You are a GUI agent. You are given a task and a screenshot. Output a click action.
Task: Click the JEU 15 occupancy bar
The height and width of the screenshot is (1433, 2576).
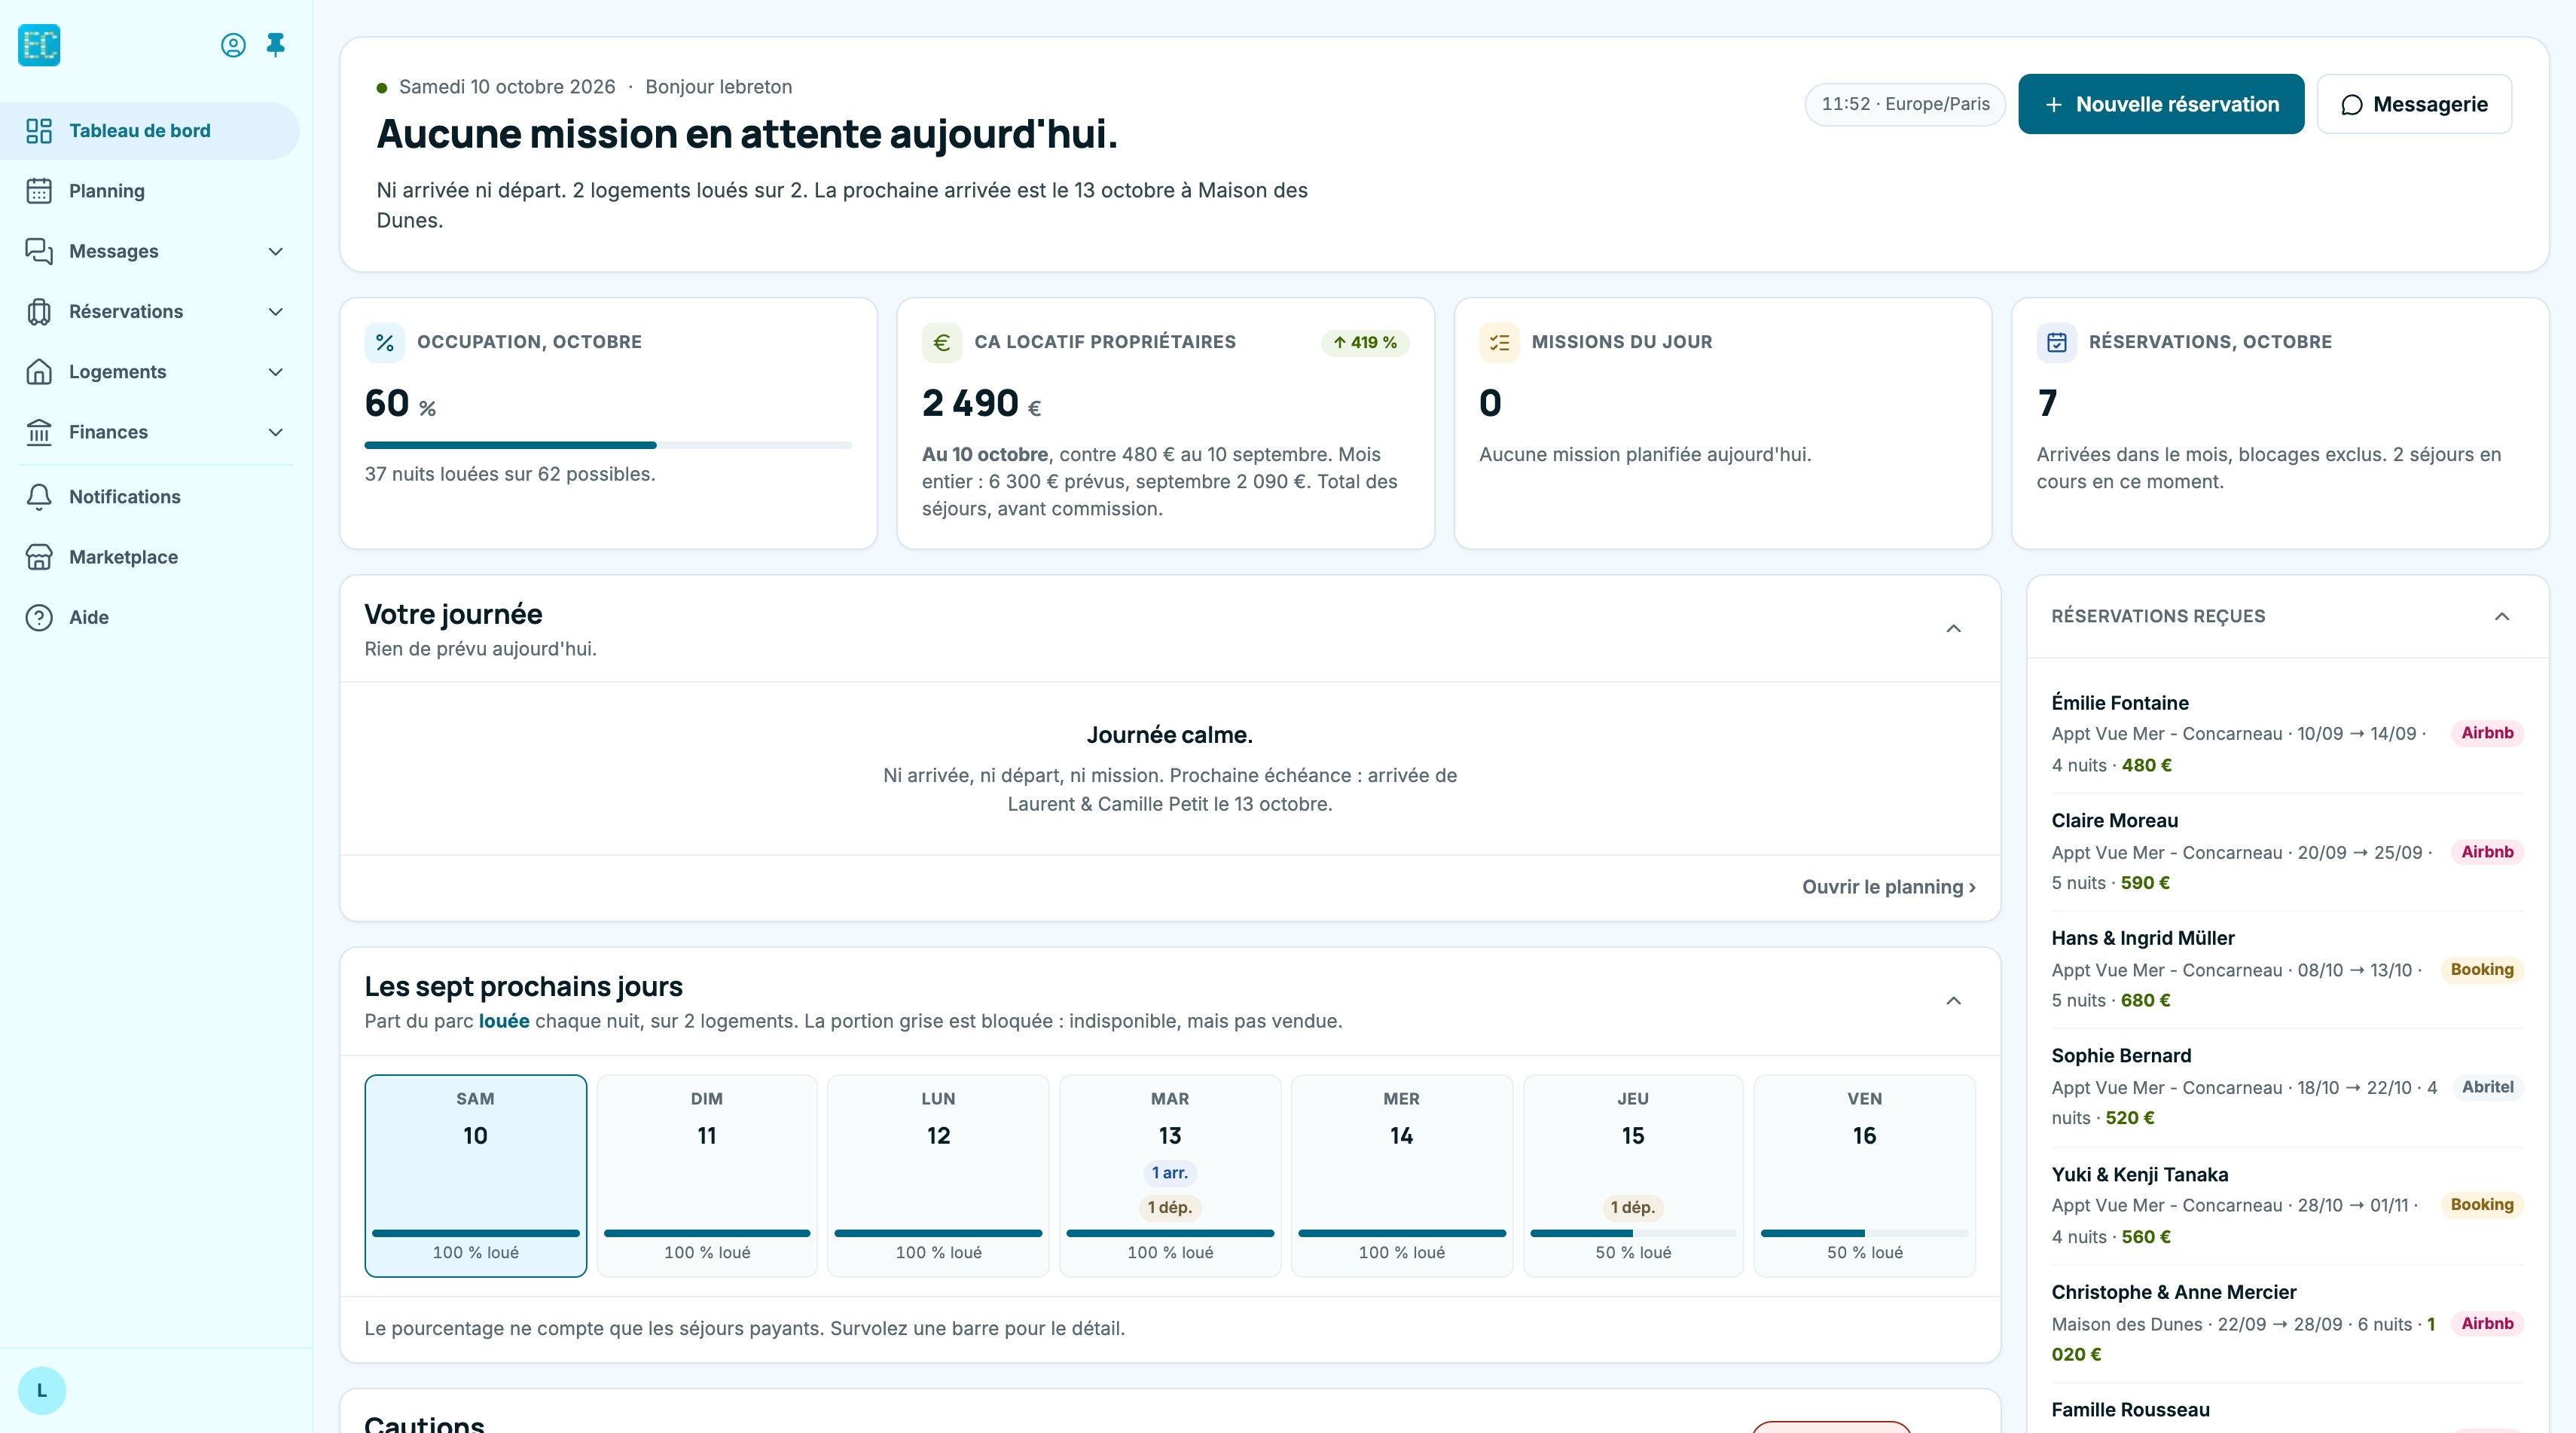tap(1633, 1233)
